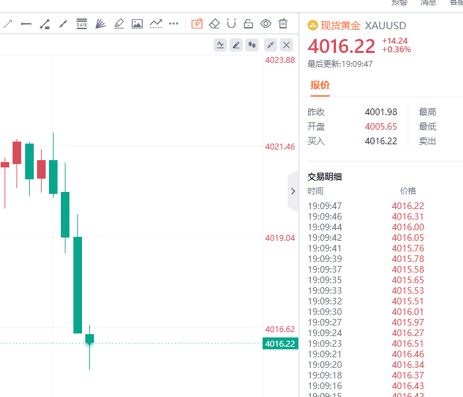
Task: Click the 时间 column header
Action: [316, 191]
